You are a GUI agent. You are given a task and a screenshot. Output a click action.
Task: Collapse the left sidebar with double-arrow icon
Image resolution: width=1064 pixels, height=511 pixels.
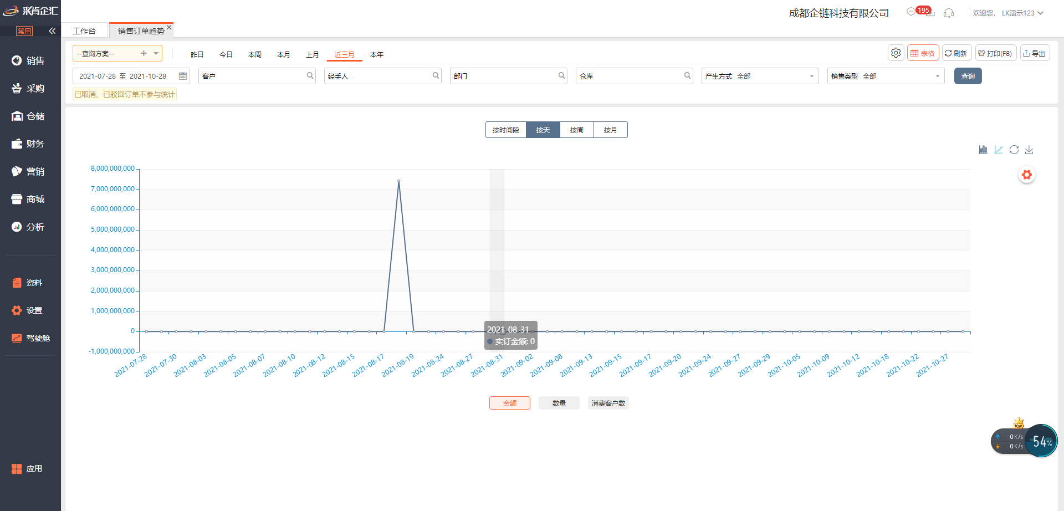point(52,31)
